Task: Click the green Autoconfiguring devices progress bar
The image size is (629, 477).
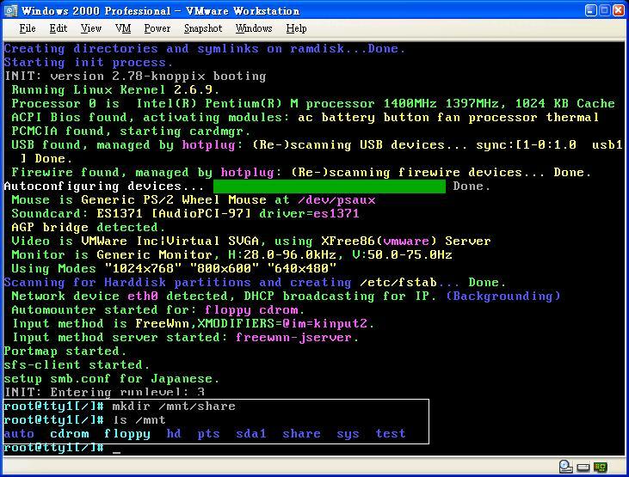Action: tap(330, 187)
